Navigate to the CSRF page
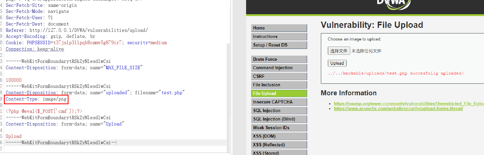 [279, 76]
